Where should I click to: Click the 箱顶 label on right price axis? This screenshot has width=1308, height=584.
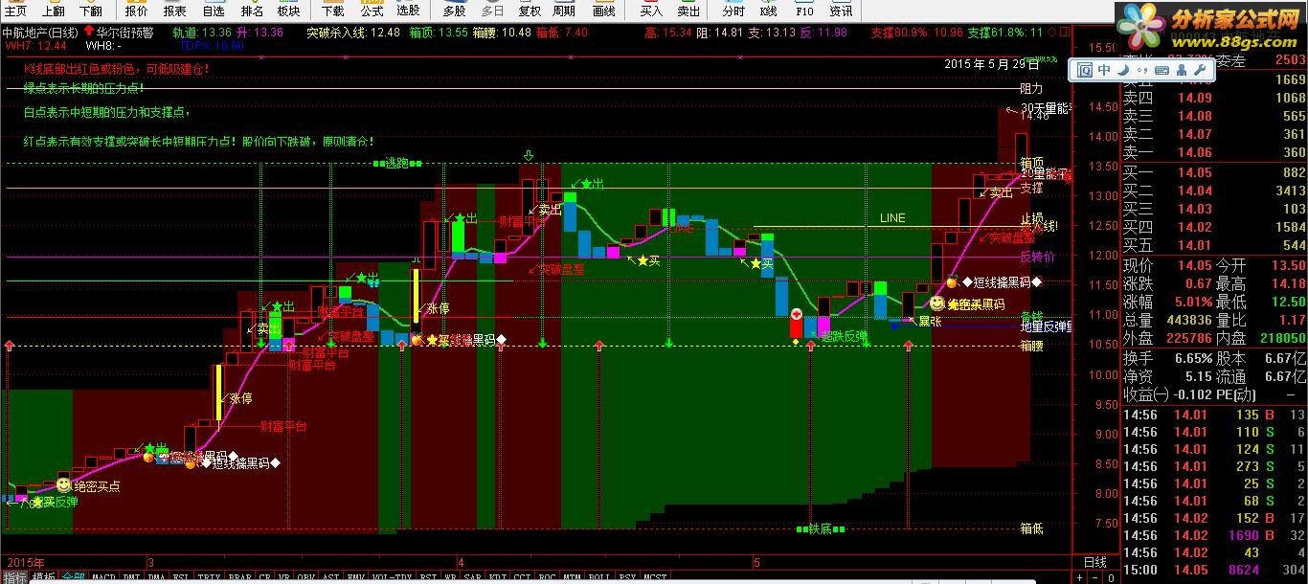tap(1031, 164)
